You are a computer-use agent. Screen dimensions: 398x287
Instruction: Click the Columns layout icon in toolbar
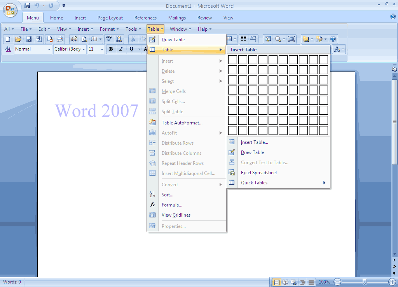243,39
